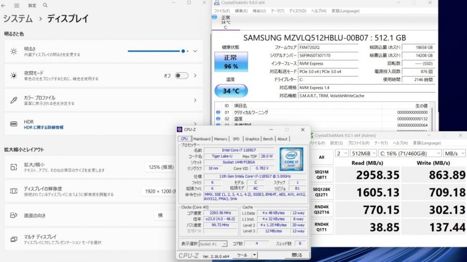The height and width of the screenshot is (262, 467).
Task: Open プロファイル(P) menu in CrystalDiskMark
Action: coord(359,143)
